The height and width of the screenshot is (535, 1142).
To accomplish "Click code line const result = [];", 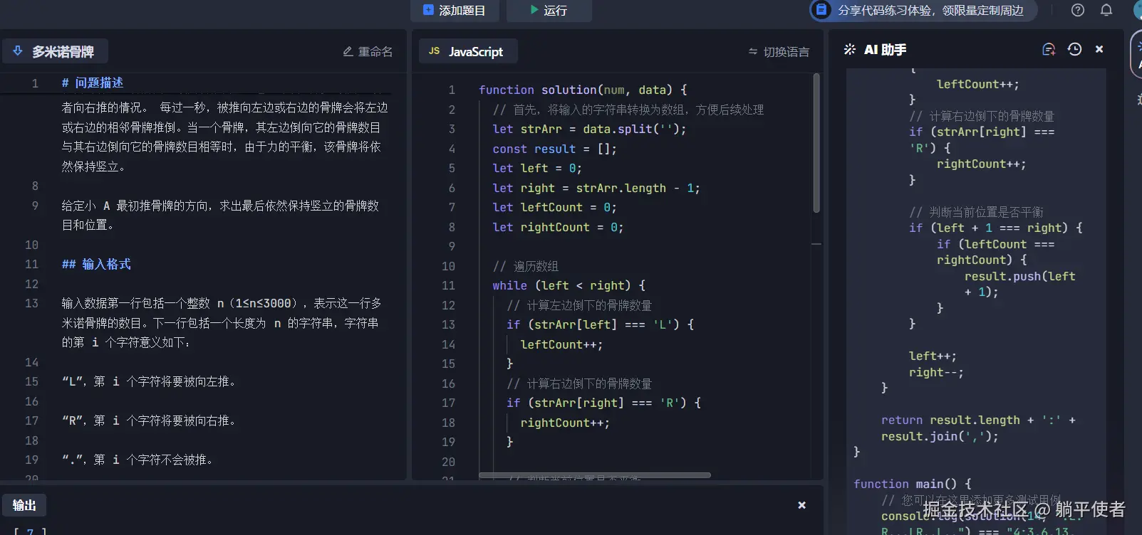I will (x=555, y=149).
